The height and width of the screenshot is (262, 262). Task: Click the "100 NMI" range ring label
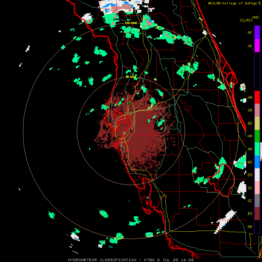[131, 23]
